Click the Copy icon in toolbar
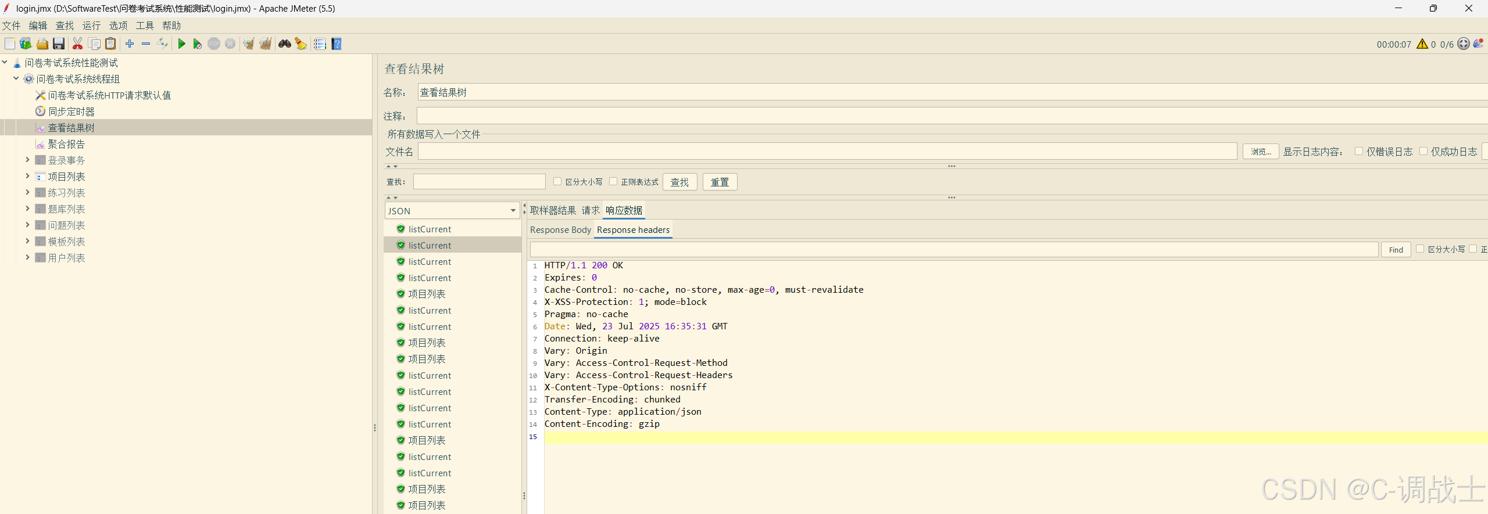 [x=94, y=44]
